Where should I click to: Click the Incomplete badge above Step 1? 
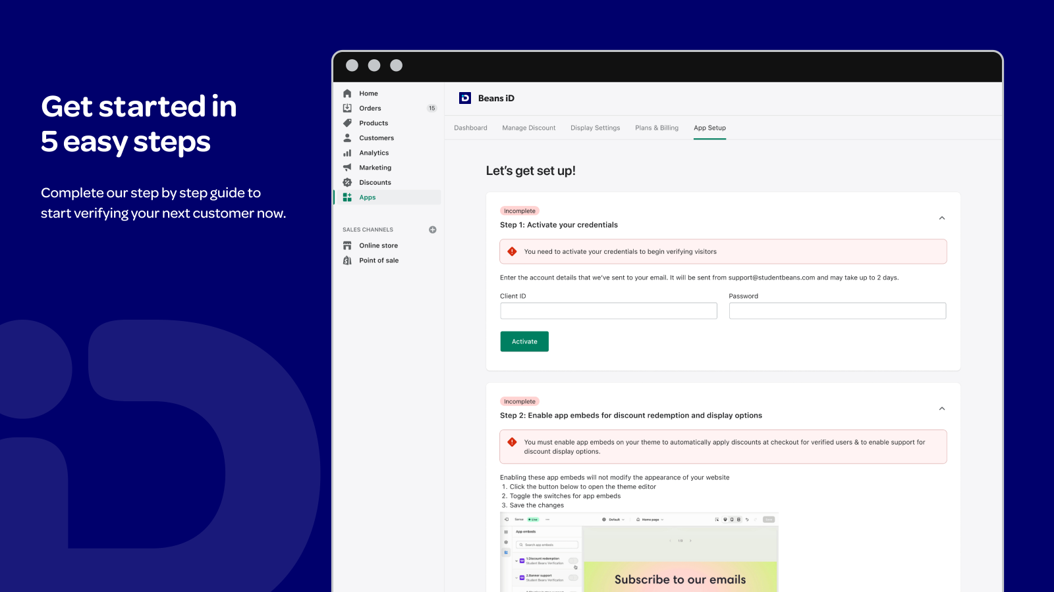click(520, 211)
